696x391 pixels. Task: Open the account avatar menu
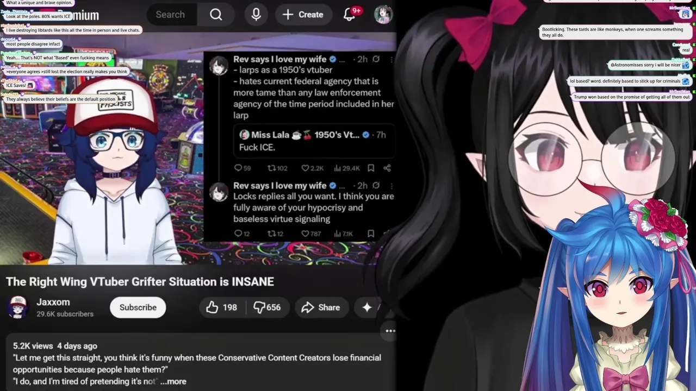(383, 15)
